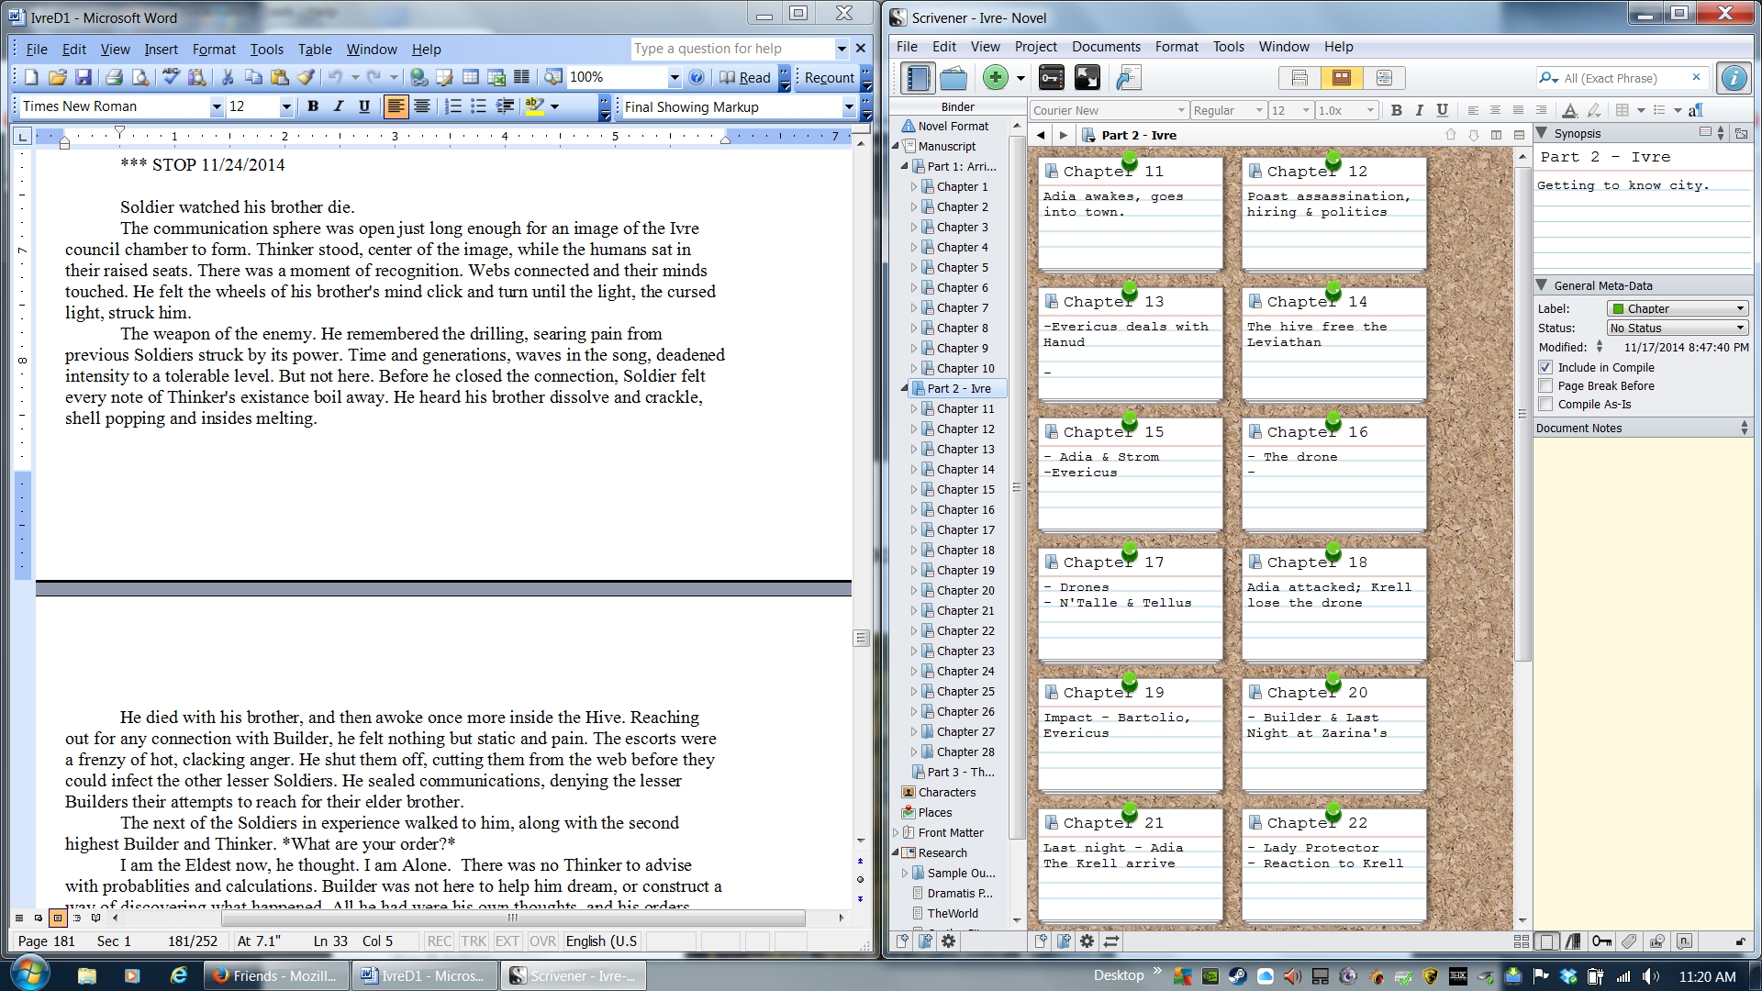Image resolution: width=1762 pixels, height=991 pixels.
Task: Open Word's Format menu
Action: click(x=214, y=50)
